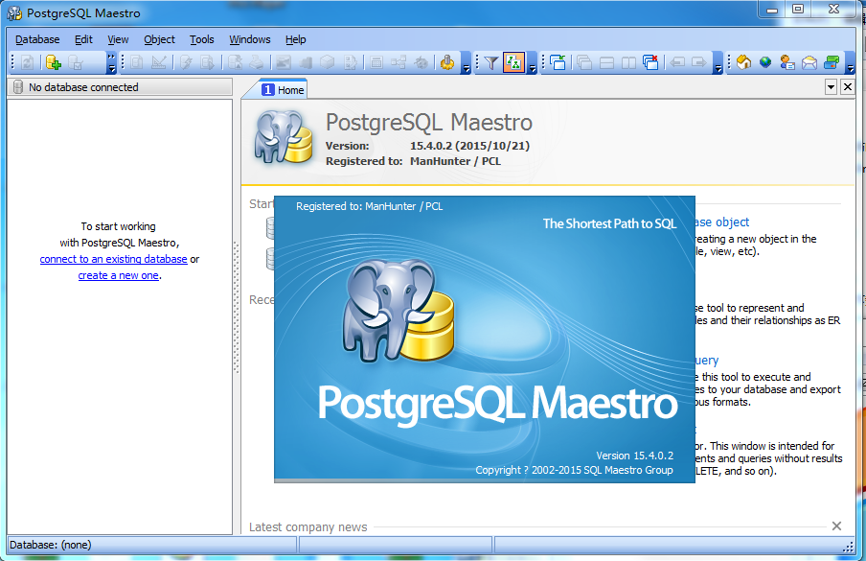
Task: Switch to the Home tab
Action: pos(284,89)
